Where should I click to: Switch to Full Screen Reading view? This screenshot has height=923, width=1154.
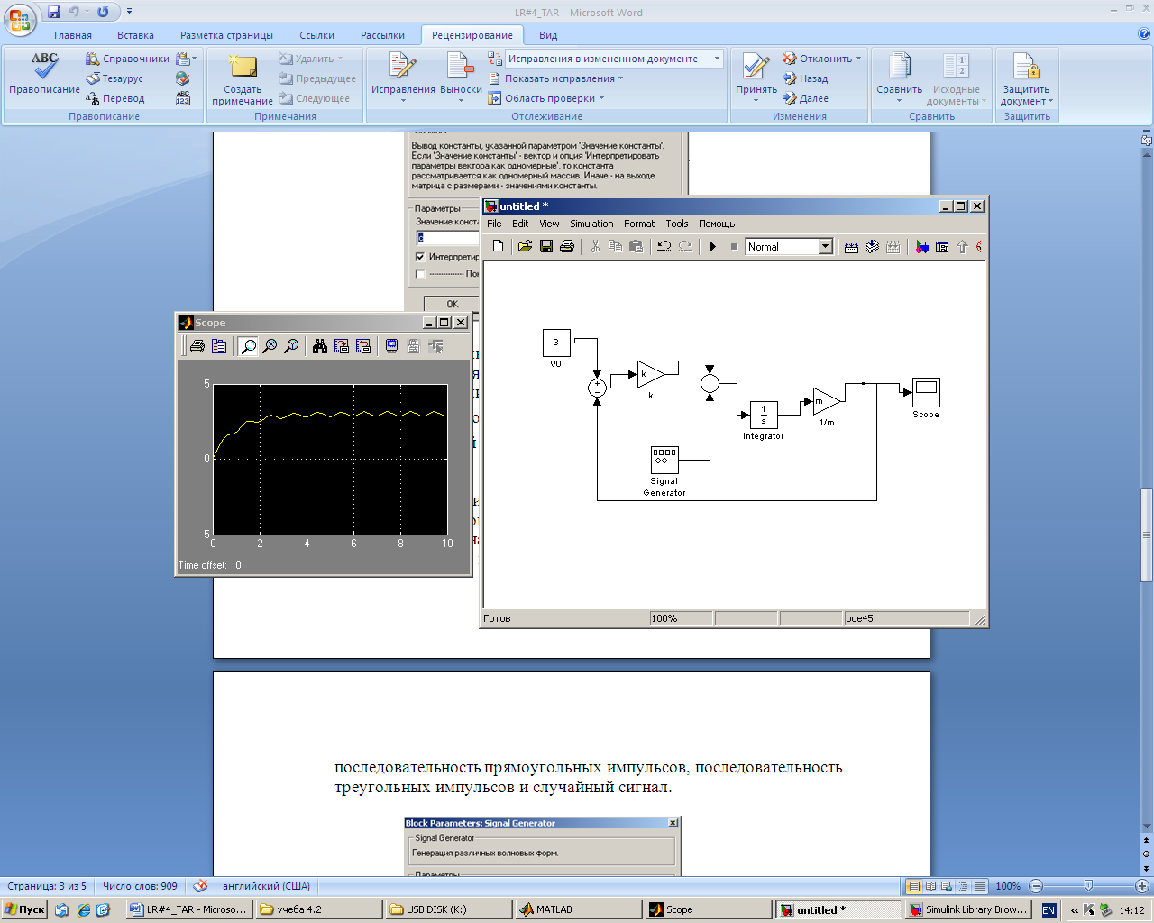click(x=931, y=886)
